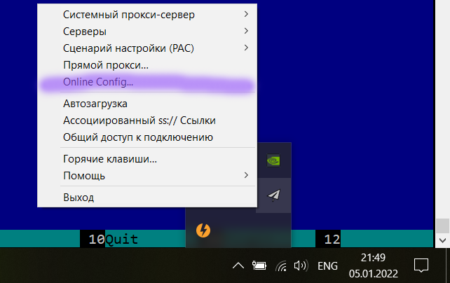The image size is (450, 283).
Task: Click Выход to quit Shadowsocks
Action: (x=147, y=198)
